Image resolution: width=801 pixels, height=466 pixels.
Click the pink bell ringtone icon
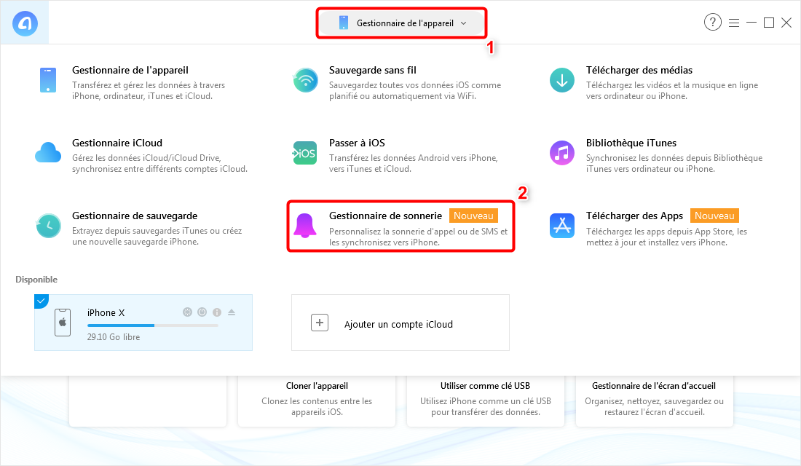tap(305, 225)
